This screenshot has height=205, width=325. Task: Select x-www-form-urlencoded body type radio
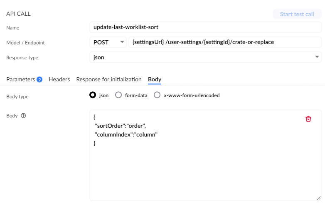click(x=157, y=95)
